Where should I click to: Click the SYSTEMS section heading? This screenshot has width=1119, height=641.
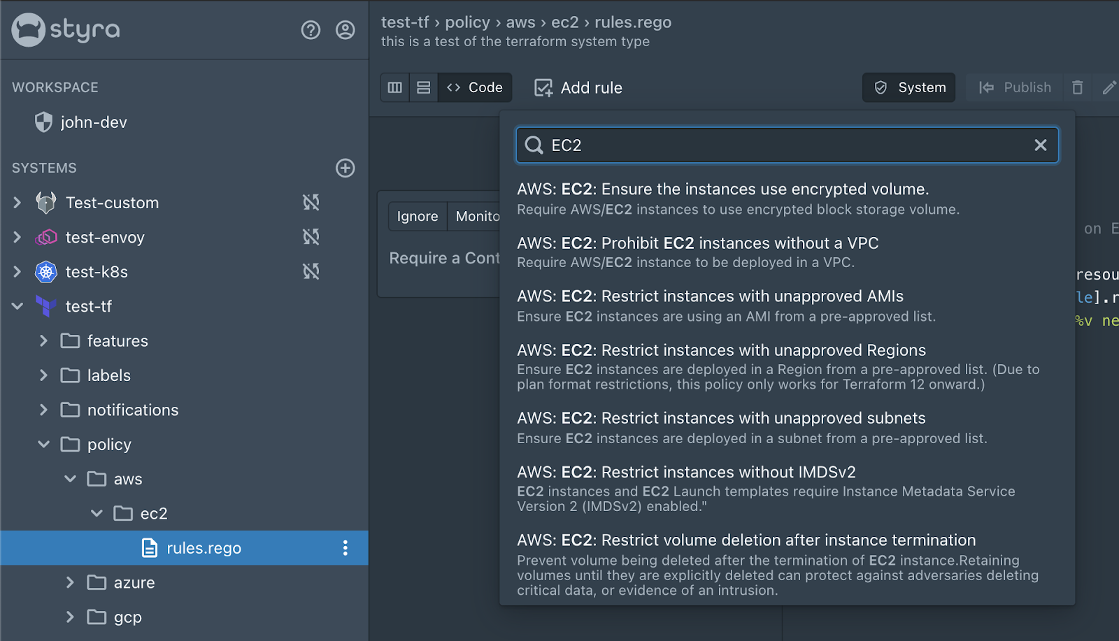[x=44, y=168]
